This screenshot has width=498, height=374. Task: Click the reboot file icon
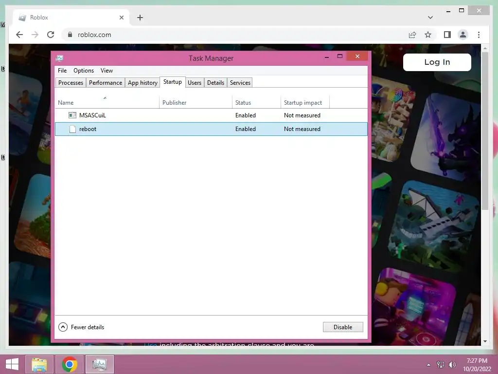click(73, 129)
